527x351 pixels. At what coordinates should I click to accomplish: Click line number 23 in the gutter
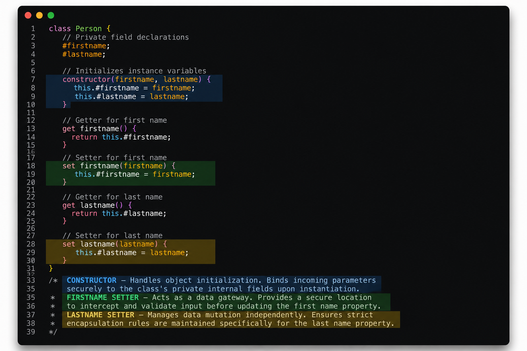pos(31,205)
